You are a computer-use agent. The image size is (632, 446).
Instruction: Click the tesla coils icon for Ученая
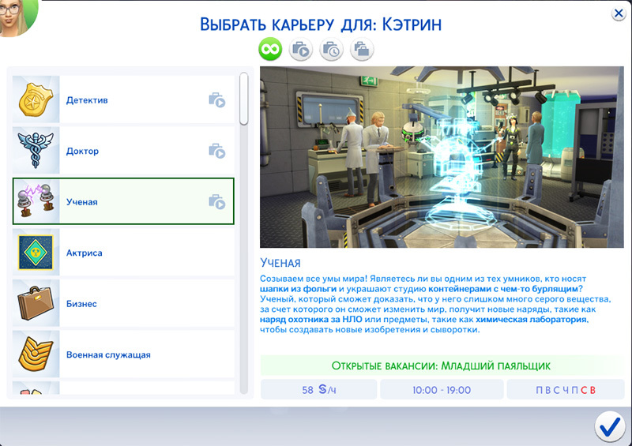click(x=36, y=201)
